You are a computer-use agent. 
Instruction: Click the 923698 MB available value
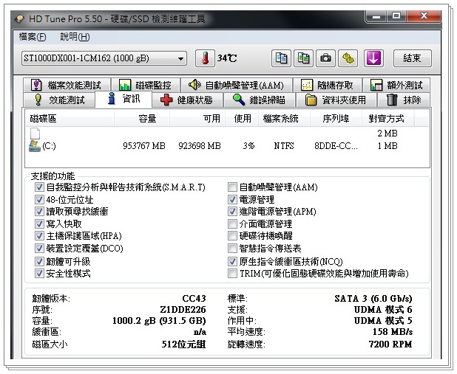[x=200, y=146]
